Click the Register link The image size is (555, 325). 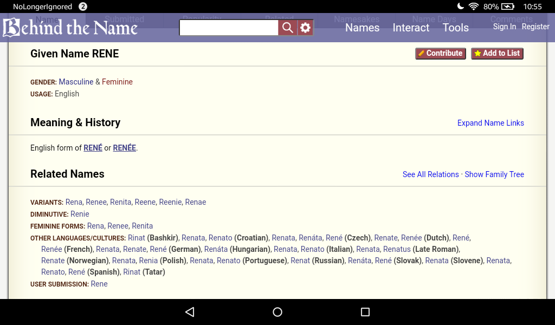[535, 27]
